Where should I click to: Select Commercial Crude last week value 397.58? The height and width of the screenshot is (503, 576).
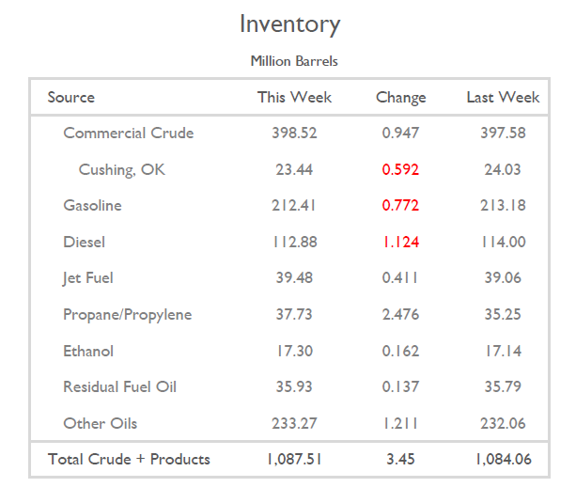(503, 133)
